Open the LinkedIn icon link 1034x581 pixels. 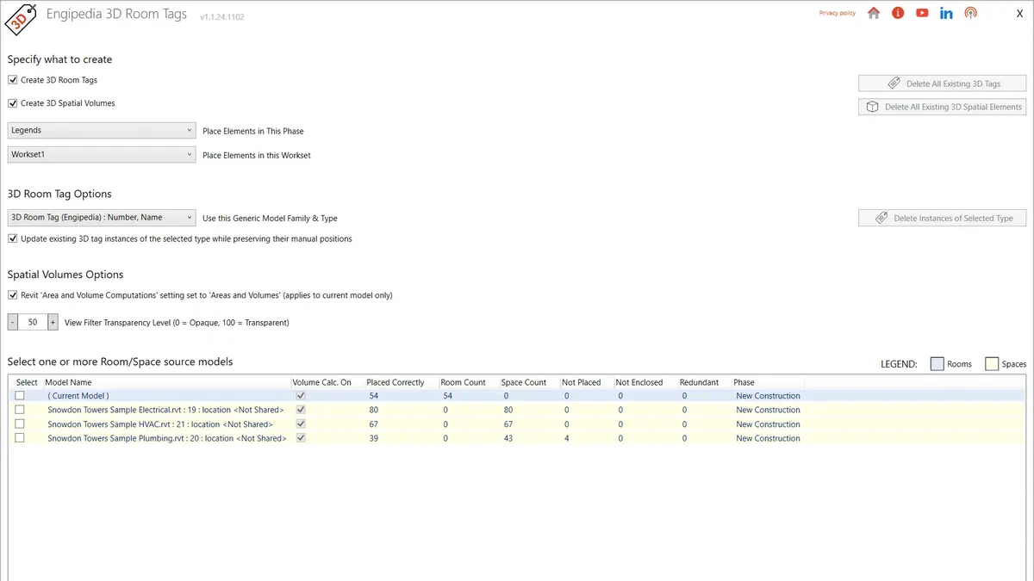pos(946,13)
